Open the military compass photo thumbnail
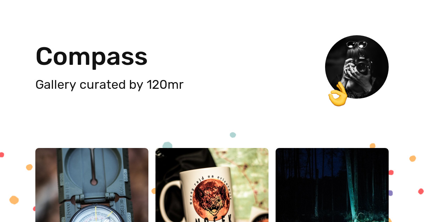This screenshot has height=222, width=424. pos(92,185)
